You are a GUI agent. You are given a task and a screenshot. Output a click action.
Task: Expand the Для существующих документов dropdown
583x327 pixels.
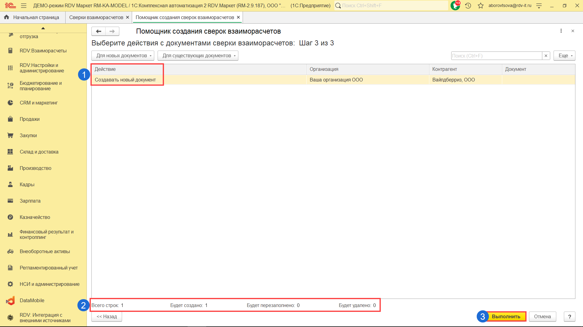[198, 56]
